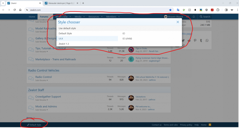Open the Chrome profile bat avatar
The height and width of the screenshot is (128, 239).
[x=232, y=10]
